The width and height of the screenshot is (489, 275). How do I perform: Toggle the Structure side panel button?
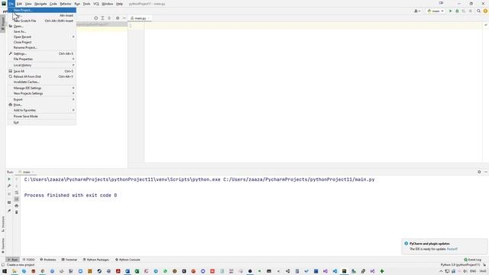tap(3, 224)
